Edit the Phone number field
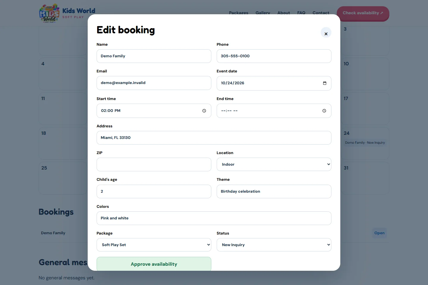This screenshot has height=285, width=428. 274,56
